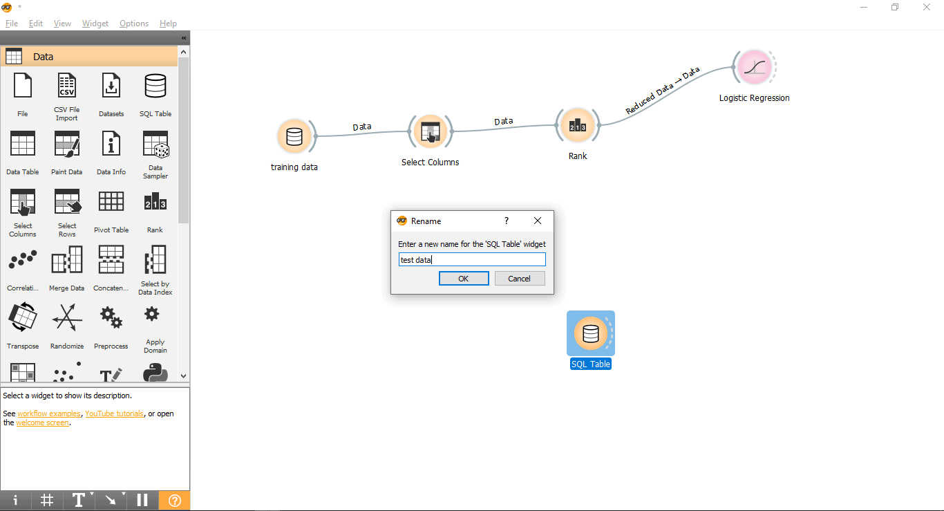Open the Options menu
Viewport: 944px width, 511px height.
(x=134, y=24)
